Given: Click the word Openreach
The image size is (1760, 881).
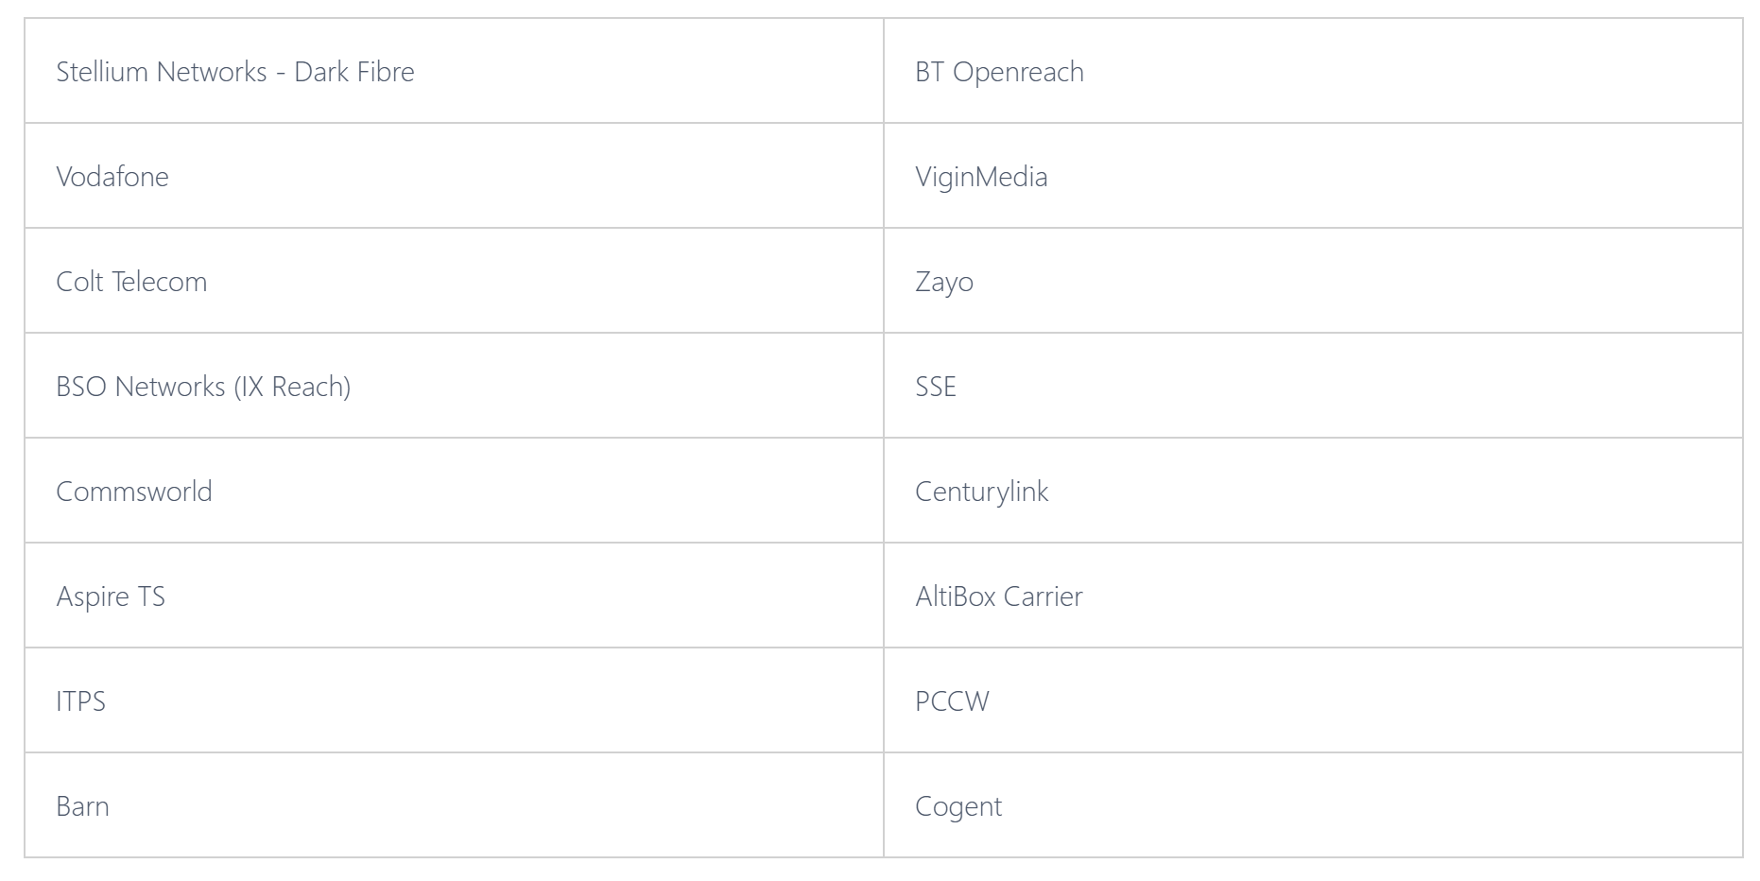Looking at the screenshot, I should 1018,73.
